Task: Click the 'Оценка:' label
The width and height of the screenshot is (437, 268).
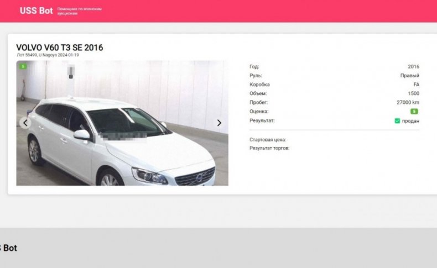Action: [259, 111]
